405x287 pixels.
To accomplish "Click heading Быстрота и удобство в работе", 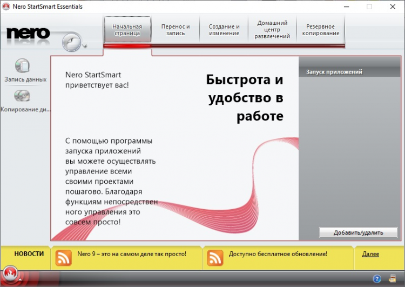I will 245,97.
